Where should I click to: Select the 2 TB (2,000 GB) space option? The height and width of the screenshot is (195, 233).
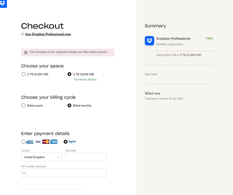point(24,74)
